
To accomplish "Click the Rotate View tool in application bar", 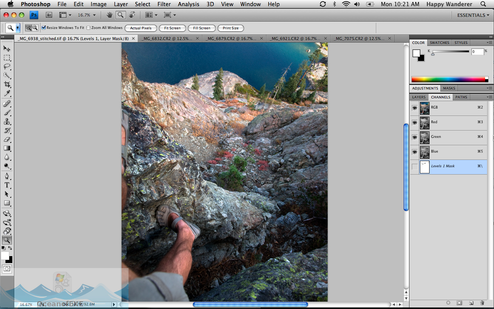I will pyautogui.click(x=132, y=15).
